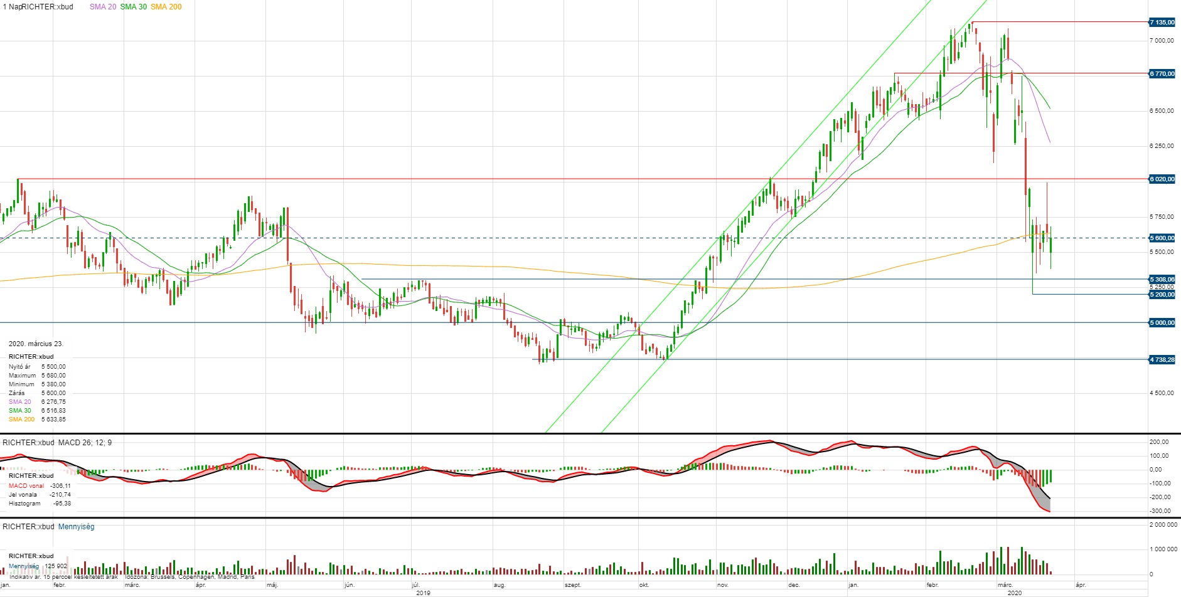The height and width of the screenshot is (597, 1181).
Task: Click the 5 600,00 current price tag
Action: pos(1162,238)
